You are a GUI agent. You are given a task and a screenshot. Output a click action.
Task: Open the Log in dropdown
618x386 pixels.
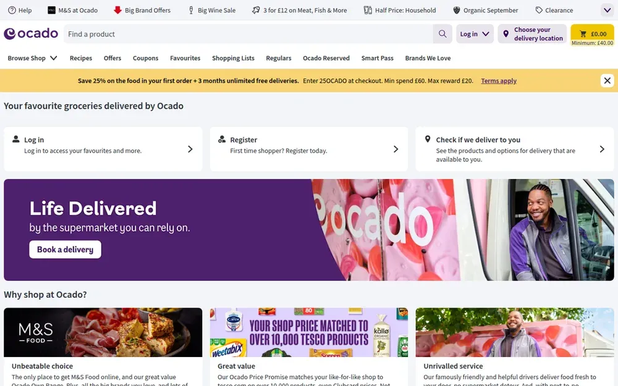[x=475, y=34]
